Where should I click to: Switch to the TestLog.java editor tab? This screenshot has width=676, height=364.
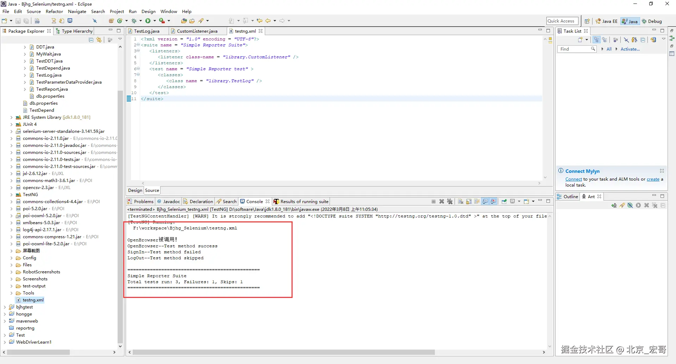(x=146, y=31)
